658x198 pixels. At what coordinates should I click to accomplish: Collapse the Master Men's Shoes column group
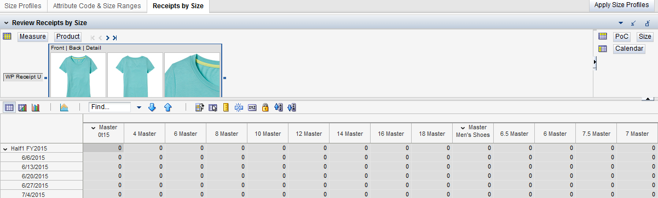point(463,128)
